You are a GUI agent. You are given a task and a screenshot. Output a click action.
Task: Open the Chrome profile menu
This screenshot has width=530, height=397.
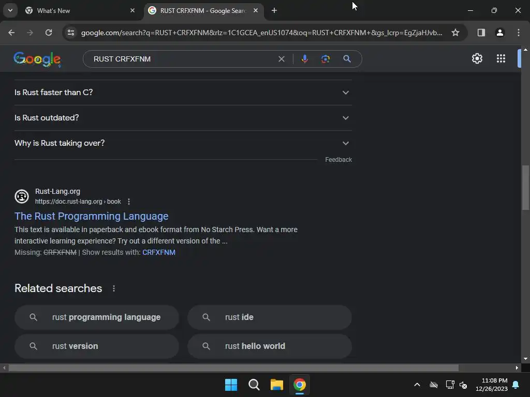[499, 33]
